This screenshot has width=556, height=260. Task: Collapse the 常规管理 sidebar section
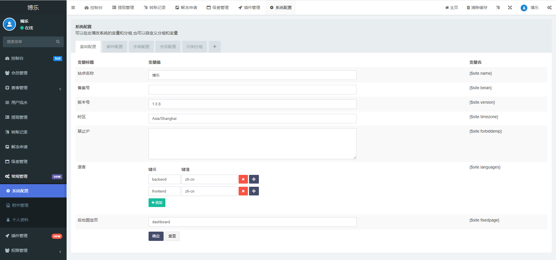tap(33, 176)
